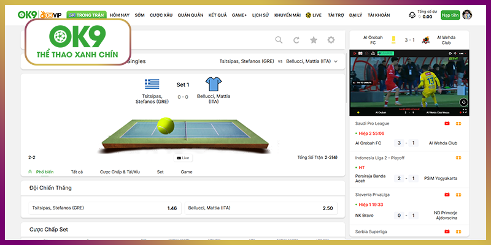
Task: Open settings with the gear icon
Action: (x=331, y=40)
